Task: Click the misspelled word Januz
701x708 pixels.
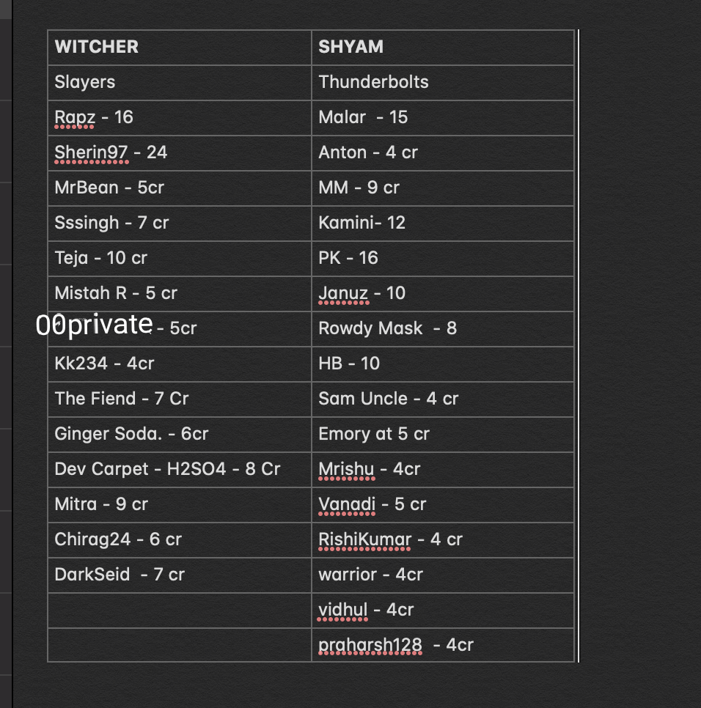Action: (343, 293)
